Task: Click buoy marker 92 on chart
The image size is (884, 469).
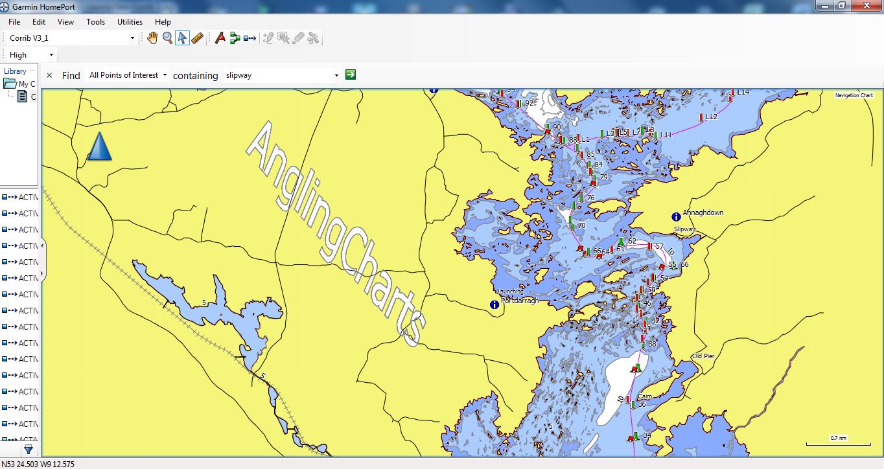Action: point(518,103)
